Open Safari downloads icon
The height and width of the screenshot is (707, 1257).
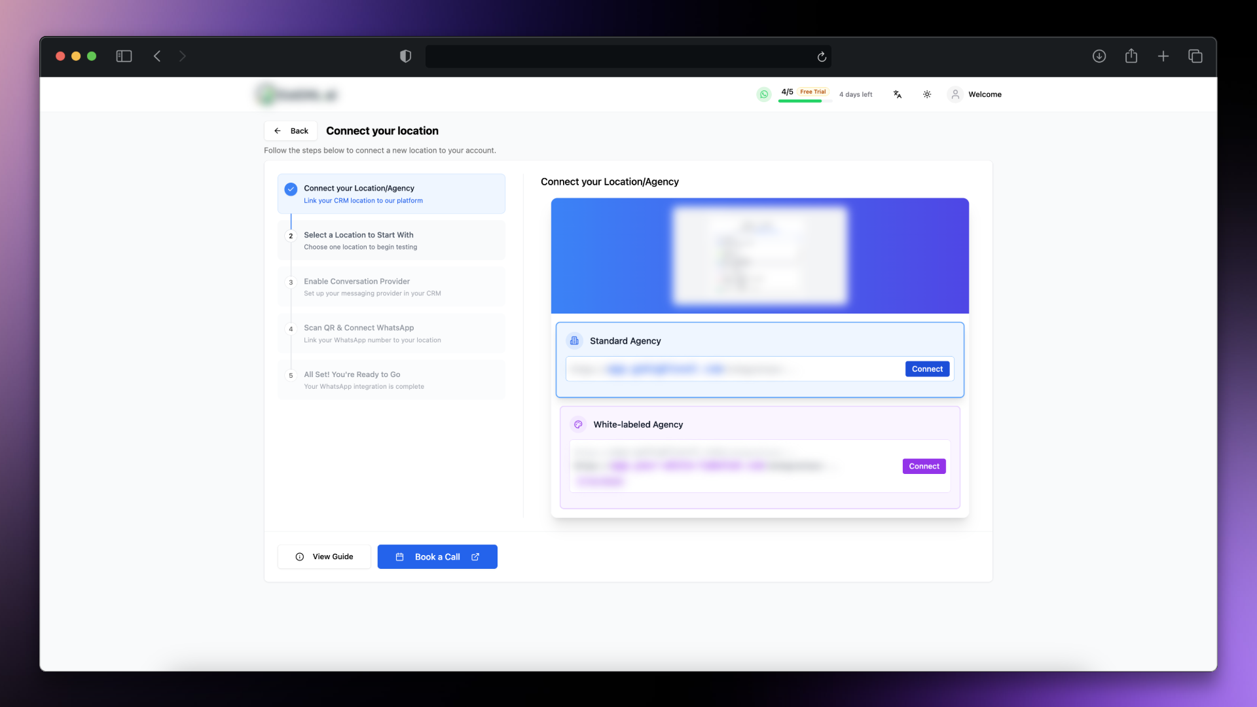1099,56
